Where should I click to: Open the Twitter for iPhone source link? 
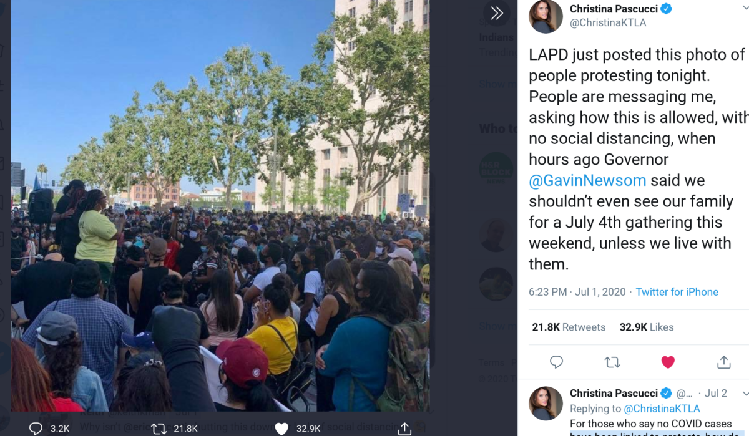(677, 292)
